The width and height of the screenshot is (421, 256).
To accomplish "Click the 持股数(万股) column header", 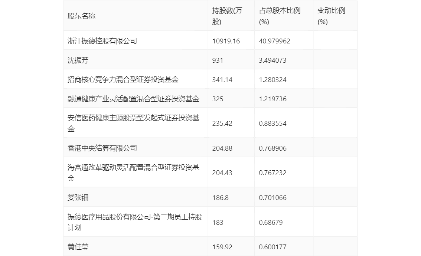I will pyautogui.click(x=227, y=16).
